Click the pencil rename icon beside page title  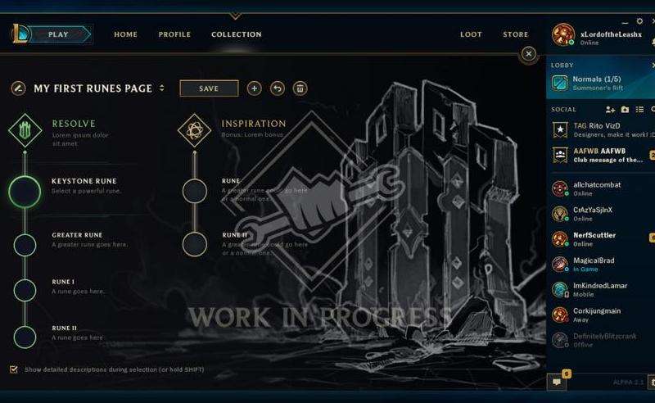click(x=18, y=88)
